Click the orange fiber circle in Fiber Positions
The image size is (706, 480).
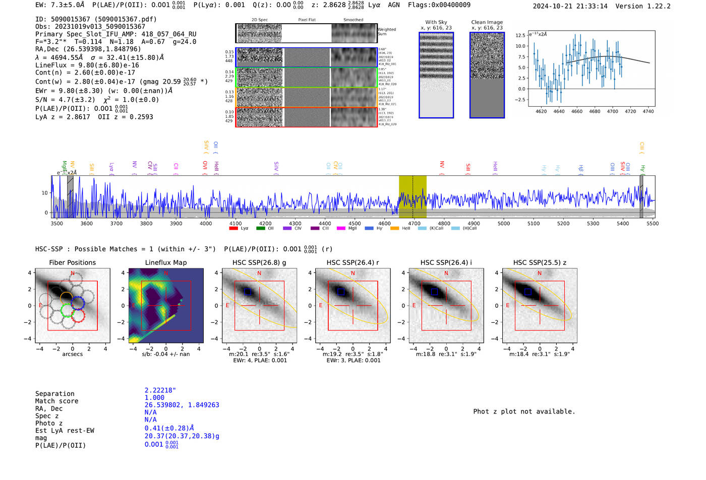66,298
